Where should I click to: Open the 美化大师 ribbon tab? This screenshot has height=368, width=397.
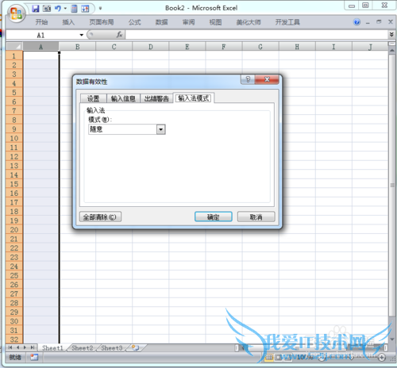[x=249, y=22]
